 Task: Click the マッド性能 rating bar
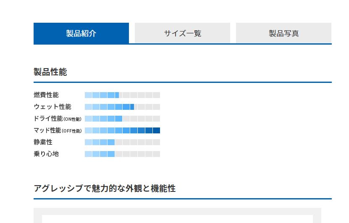click(122, 130)
